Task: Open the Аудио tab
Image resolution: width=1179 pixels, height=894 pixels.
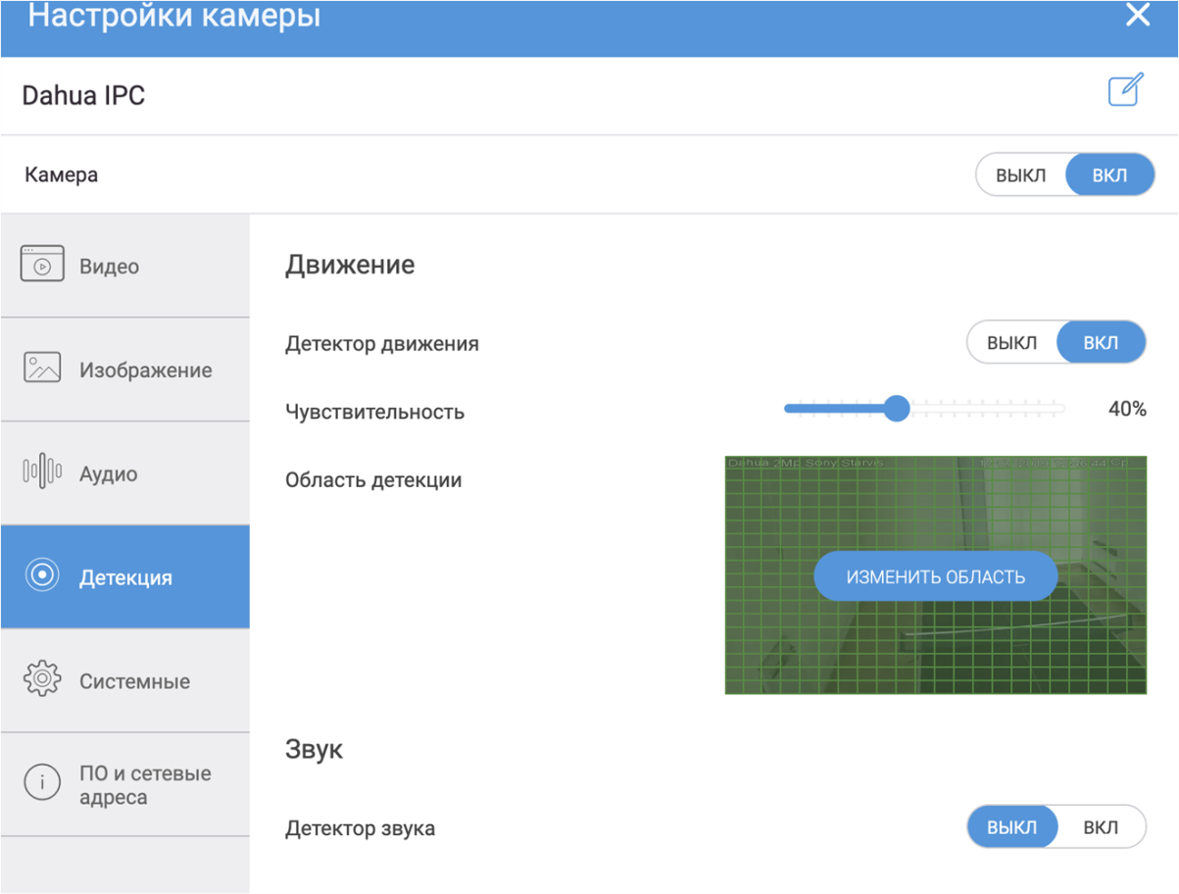Action: tap(124, 473)
